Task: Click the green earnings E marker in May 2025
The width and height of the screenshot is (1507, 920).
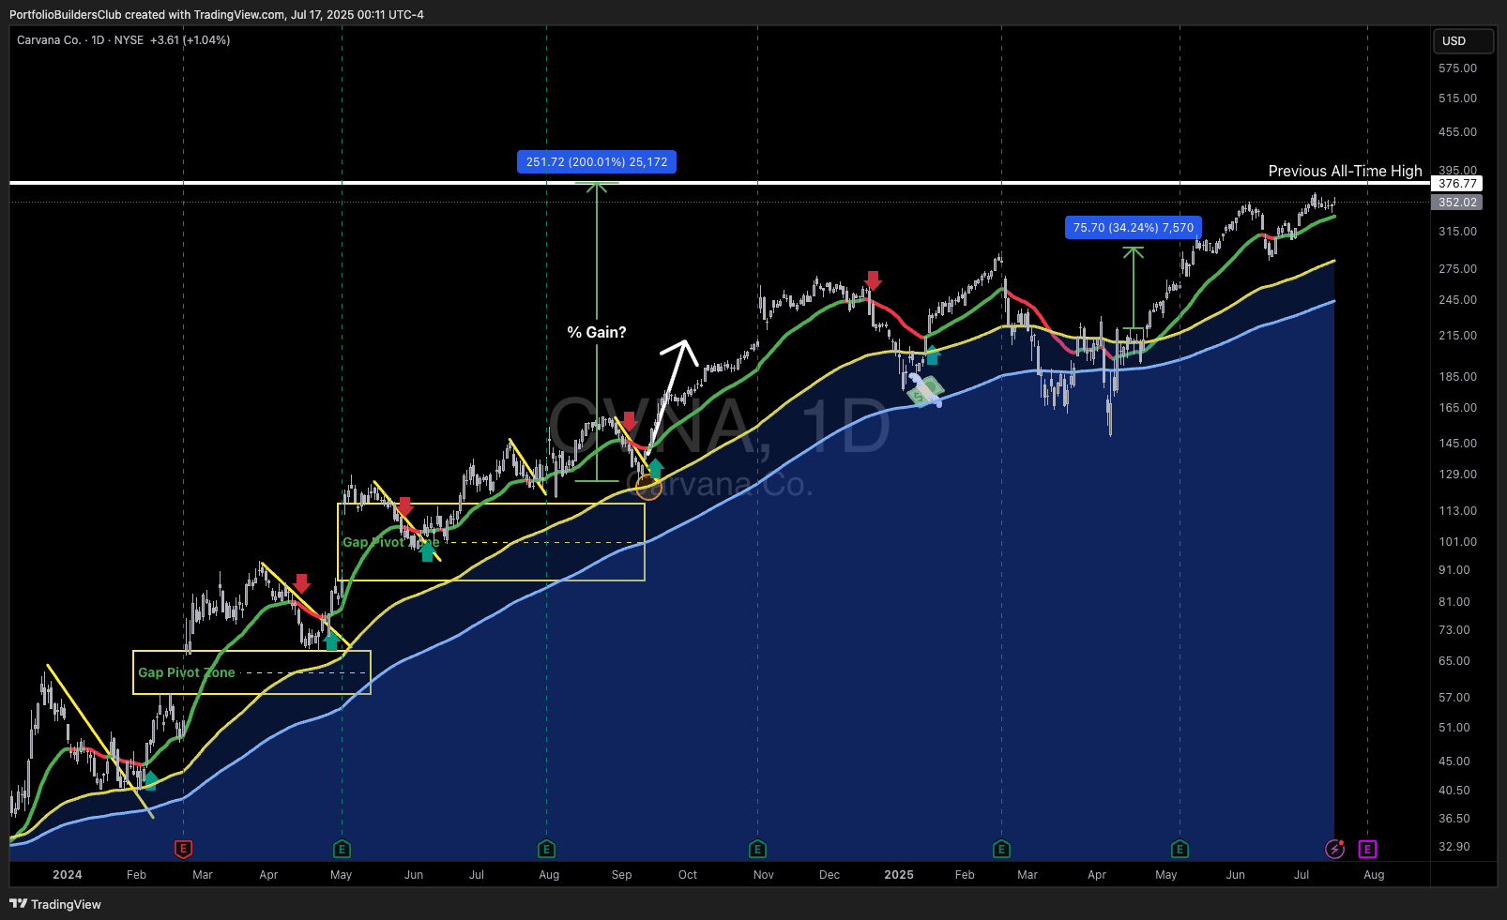Action: 1180,849
